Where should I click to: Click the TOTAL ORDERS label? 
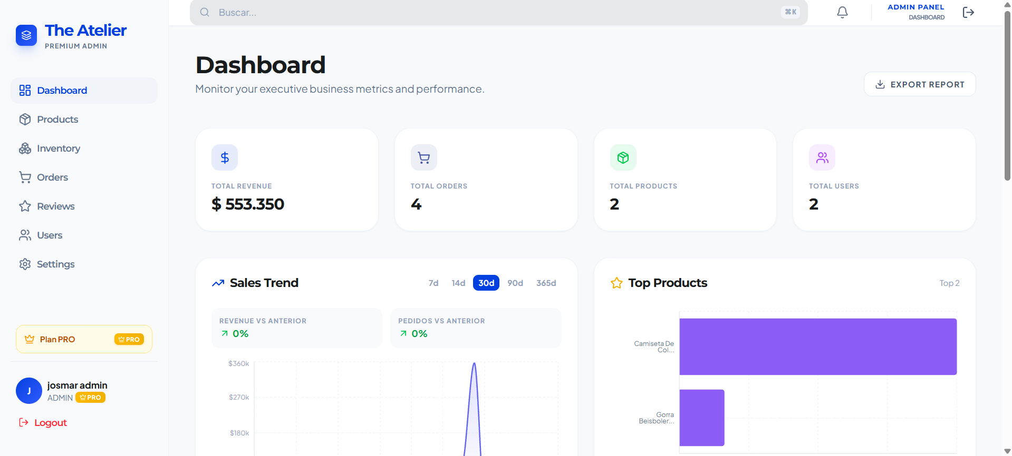[x=439, y=186]
